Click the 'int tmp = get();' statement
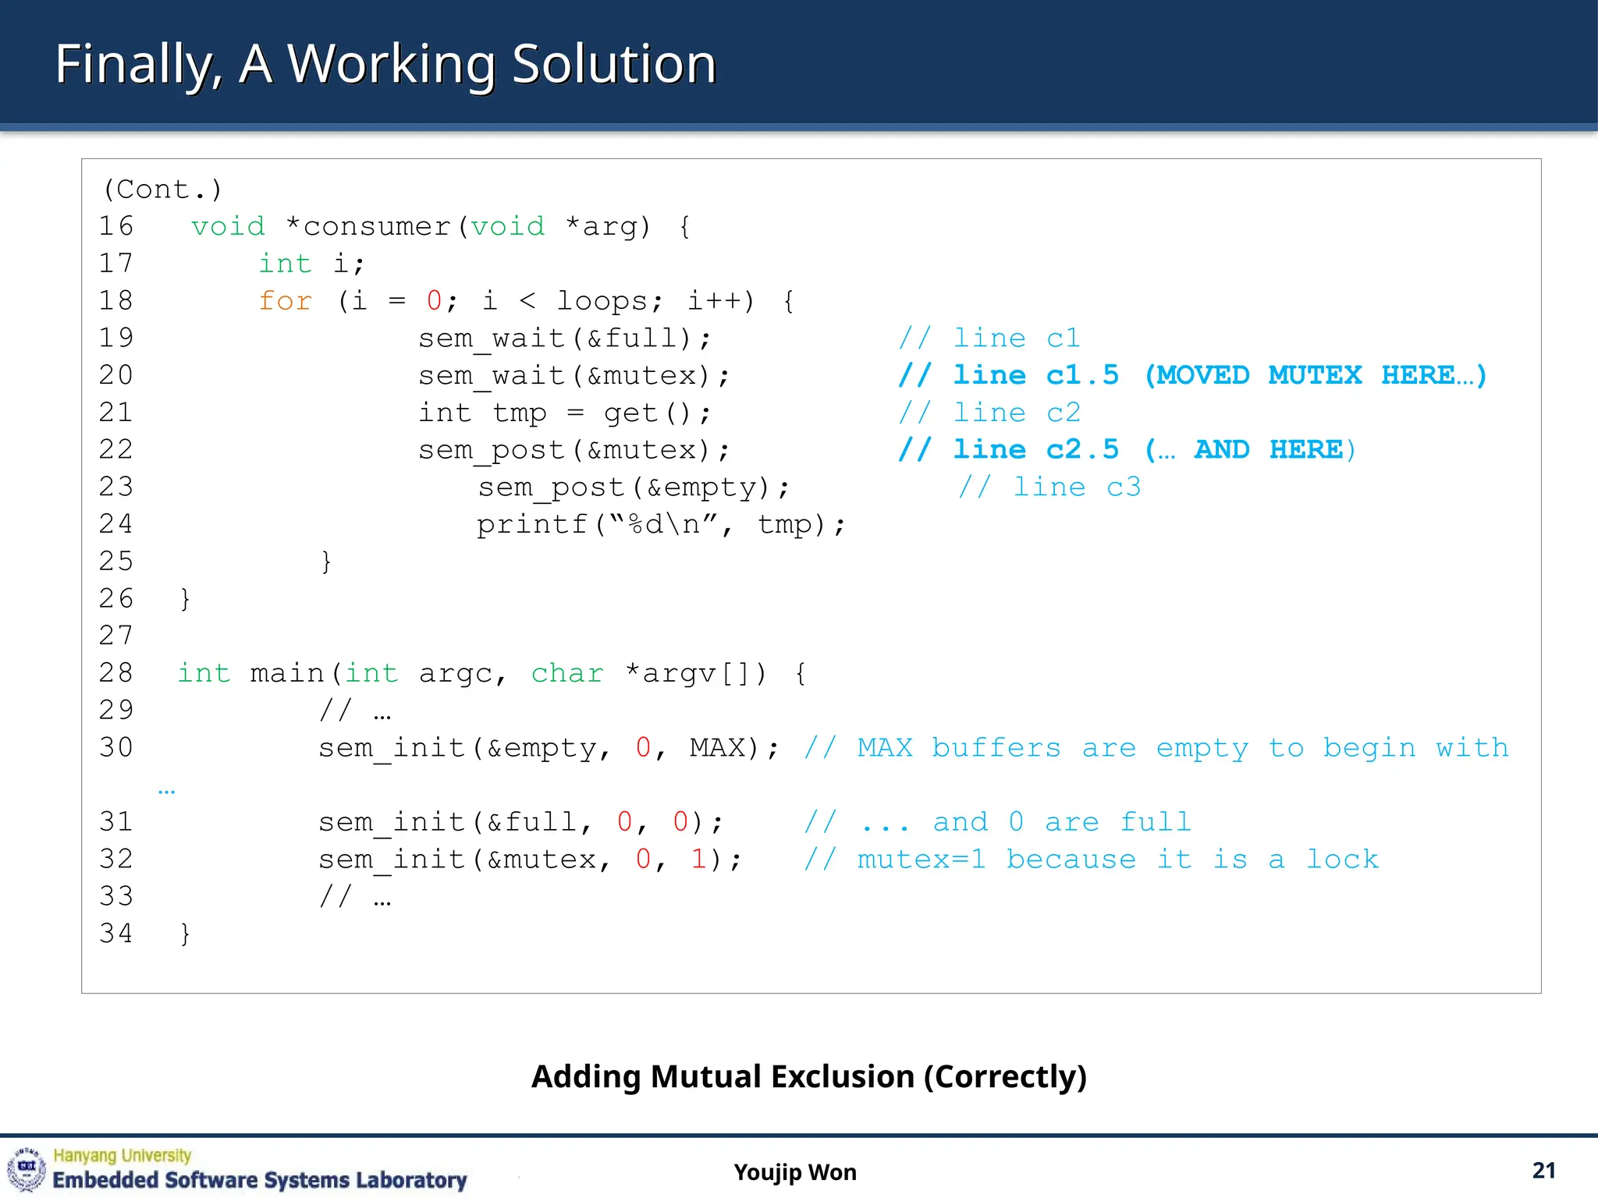Screen dimensions: 1598x1198 click(x=565, y=413)
